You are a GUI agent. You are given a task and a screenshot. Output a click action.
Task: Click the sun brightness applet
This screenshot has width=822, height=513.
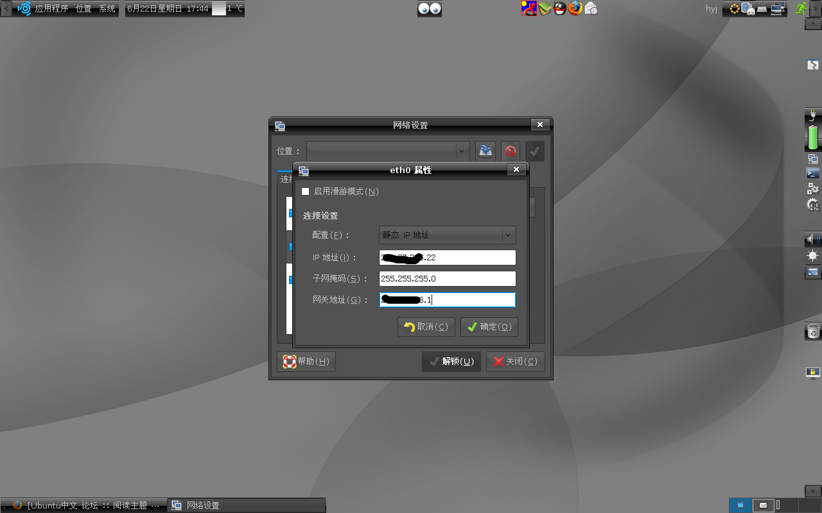pyautogui.click(x=813, y=256)
